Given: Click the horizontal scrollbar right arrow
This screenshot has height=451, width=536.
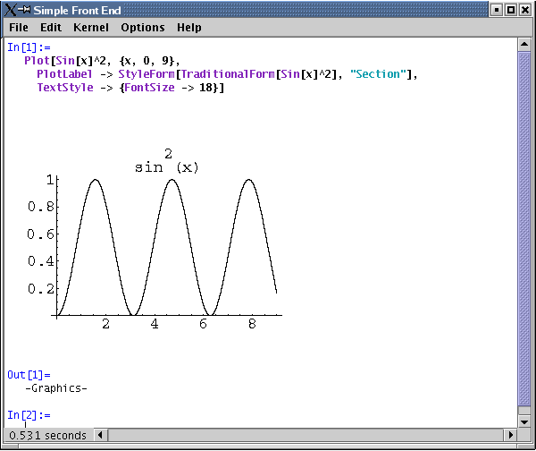Looking at the screenshot, I should click(x=510, y=435).
